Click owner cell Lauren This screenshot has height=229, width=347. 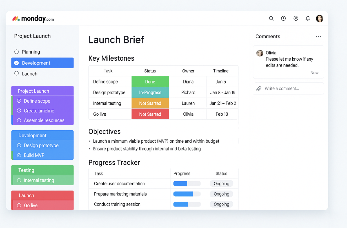point(188,103)
